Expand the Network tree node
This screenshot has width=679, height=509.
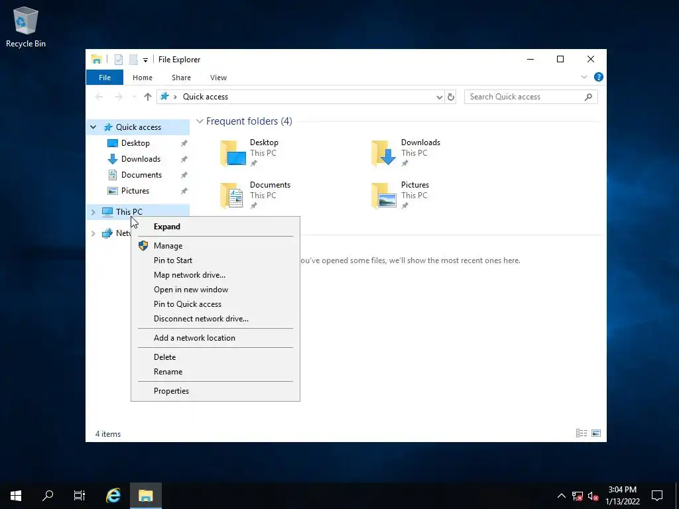click(93, 233)
